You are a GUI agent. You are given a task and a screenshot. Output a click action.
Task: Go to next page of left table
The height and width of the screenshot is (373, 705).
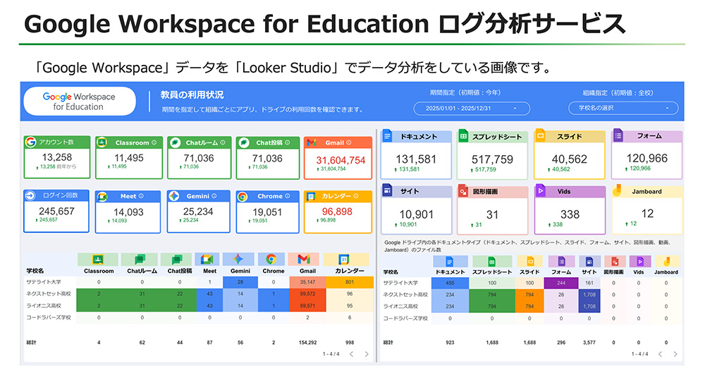[x=367, y=354]
